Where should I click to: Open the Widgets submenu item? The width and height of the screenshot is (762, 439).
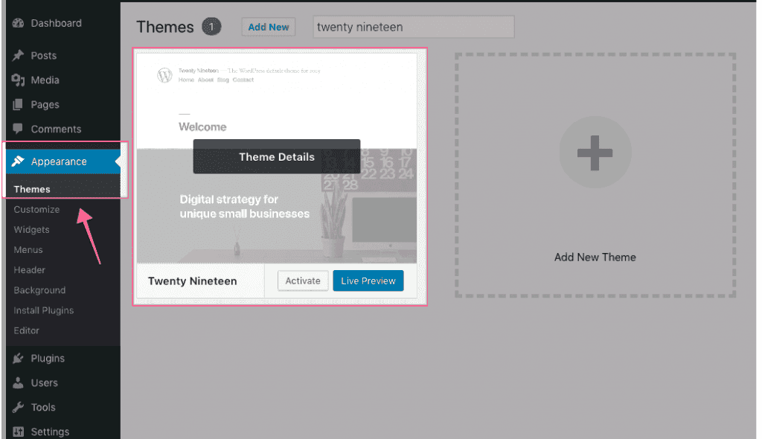click(x=31, y=229)
